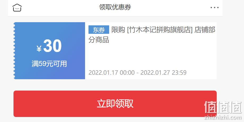244x122 pixels.
Task: Click the start date 2022.01.17 00:00
Action: [x=112, y=73]
